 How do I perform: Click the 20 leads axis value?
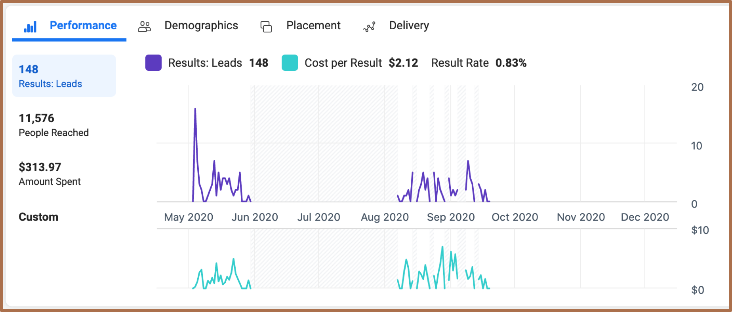pyautogui.click(x=697, y=87)
